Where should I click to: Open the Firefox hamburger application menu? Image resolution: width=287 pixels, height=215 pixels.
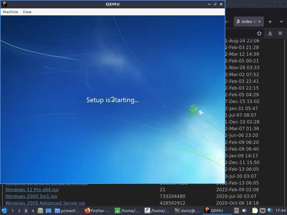pos(280,33)
